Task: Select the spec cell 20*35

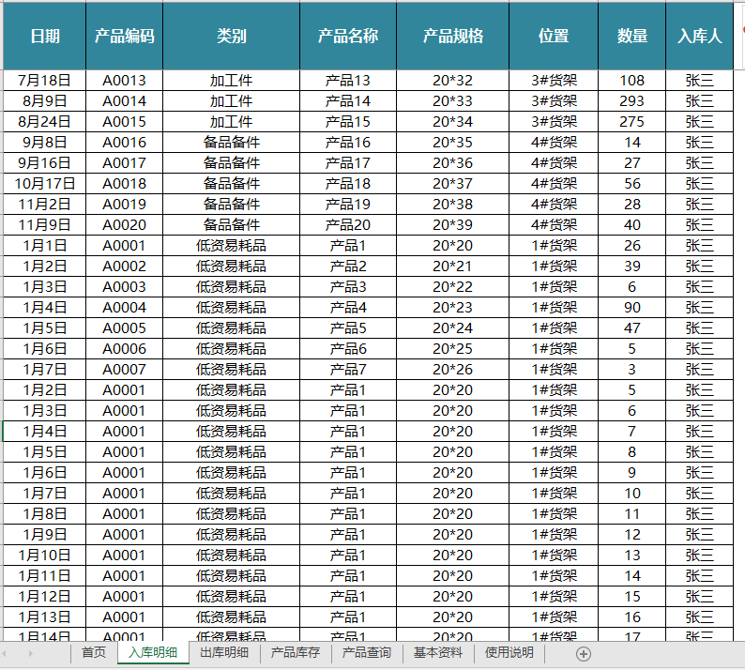Action: point(453,142)
